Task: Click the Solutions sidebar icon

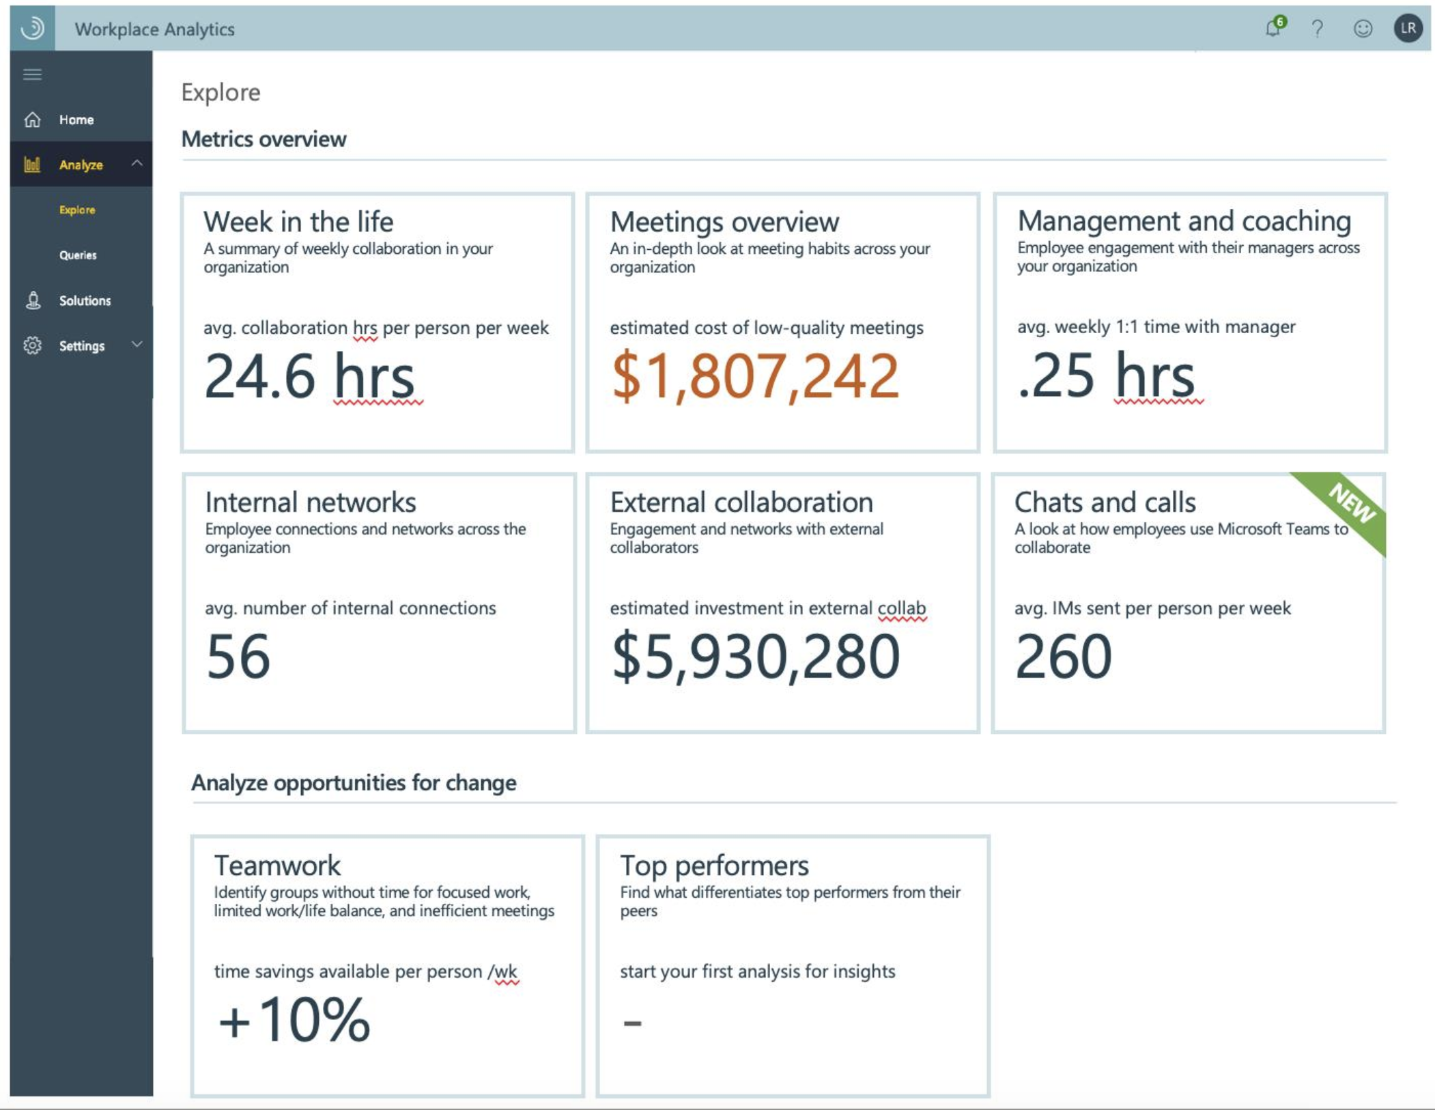Action: coord(32,300)
